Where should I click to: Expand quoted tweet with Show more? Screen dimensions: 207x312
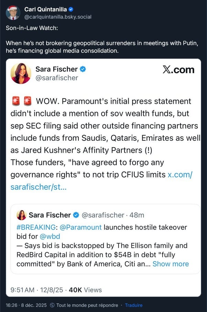coord(171,264)
